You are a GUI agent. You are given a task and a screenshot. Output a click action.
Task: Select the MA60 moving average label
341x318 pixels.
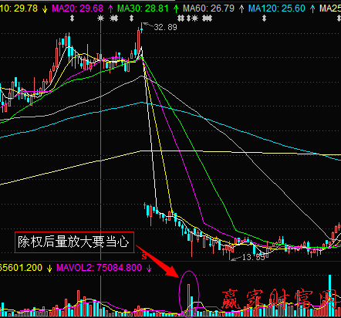208,8
